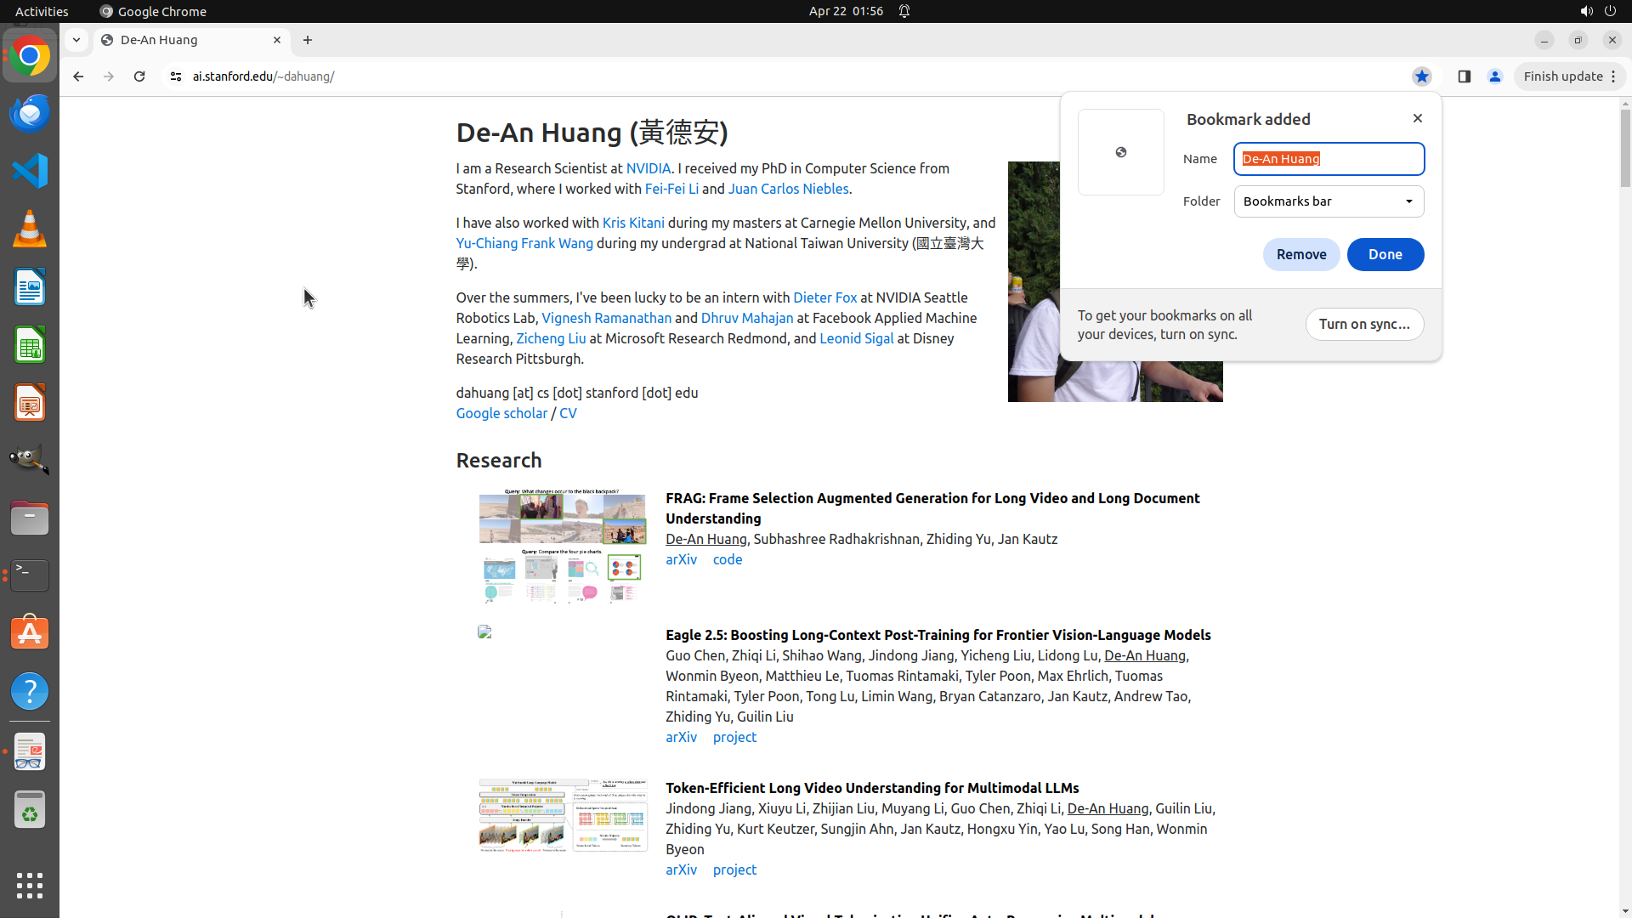Image resolution: width=1632 pixels, height=918 pixels.
Task: Click the bookmark Name text field
Action: (1329, 159)
